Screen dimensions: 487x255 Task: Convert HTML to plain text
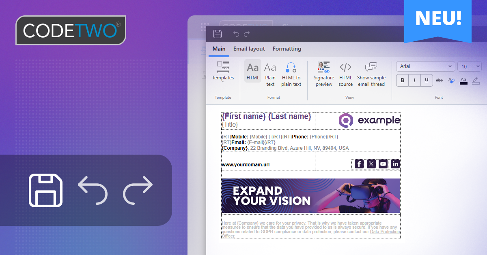coord(291,74)
